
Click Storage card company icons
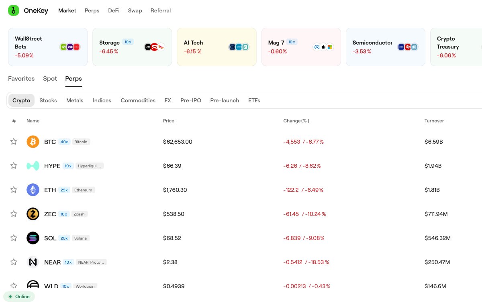tap(155, 47)
